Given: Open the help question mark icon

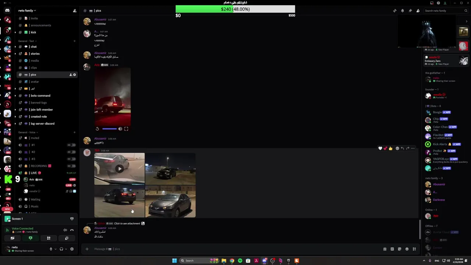Looking at the screenshot, I should [x=438, y=3].
